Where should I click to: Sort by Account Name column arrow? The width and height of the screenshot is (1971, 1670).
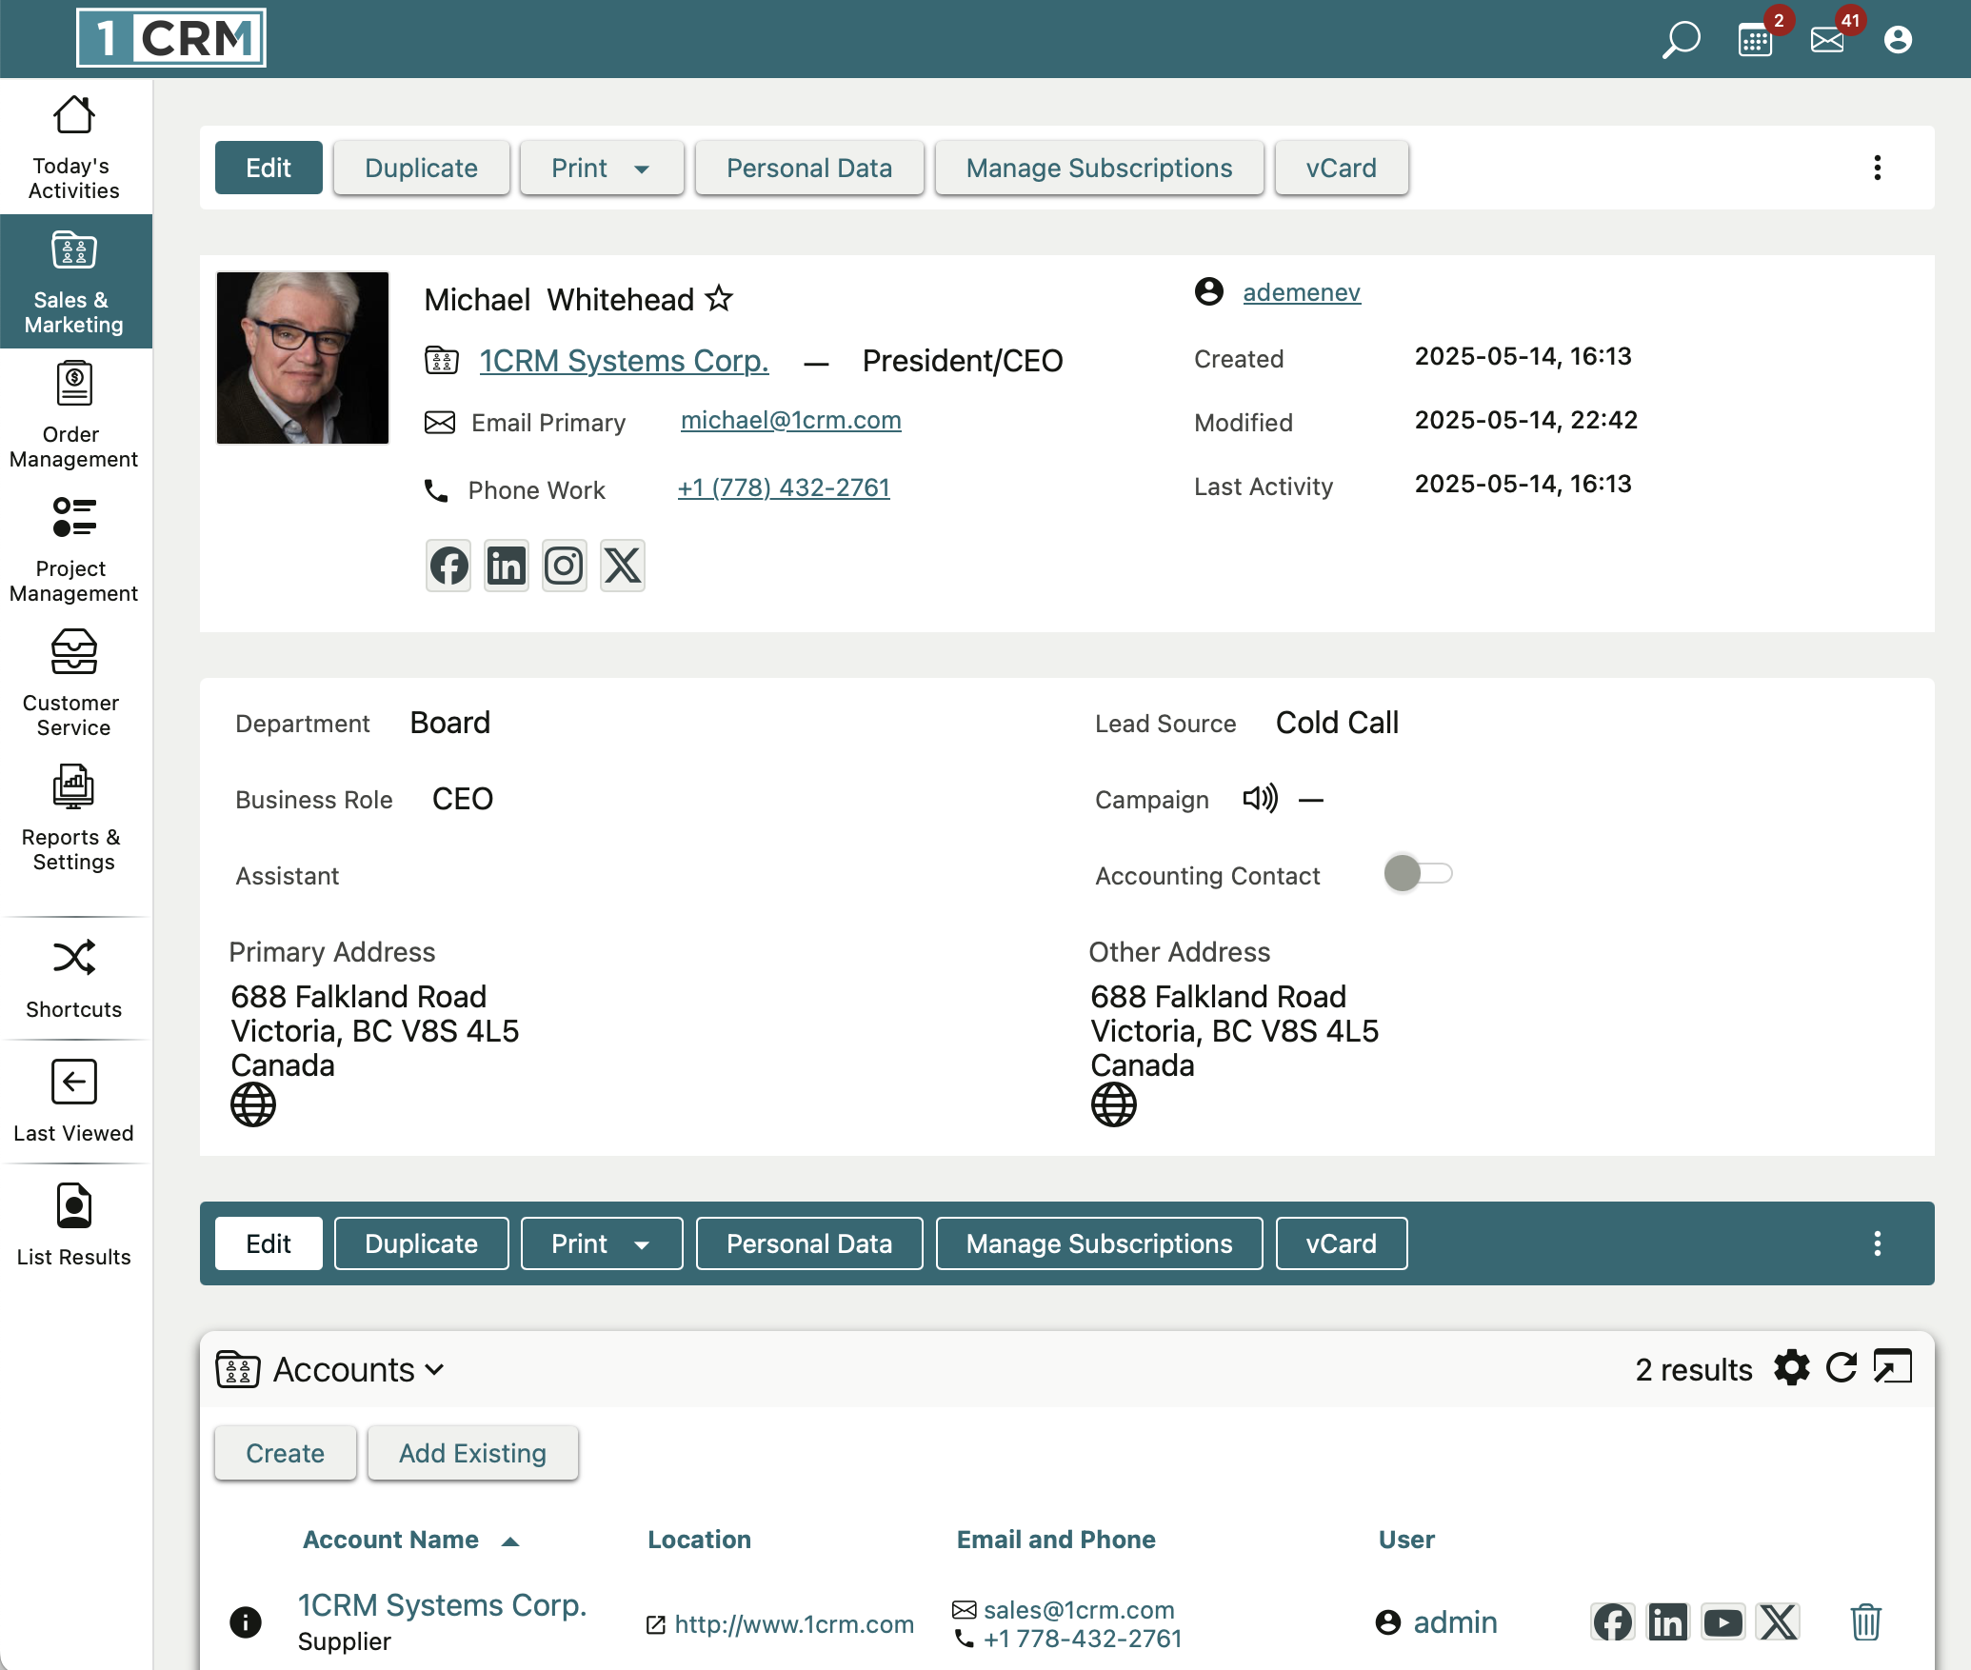click(x=510, y=1540)
